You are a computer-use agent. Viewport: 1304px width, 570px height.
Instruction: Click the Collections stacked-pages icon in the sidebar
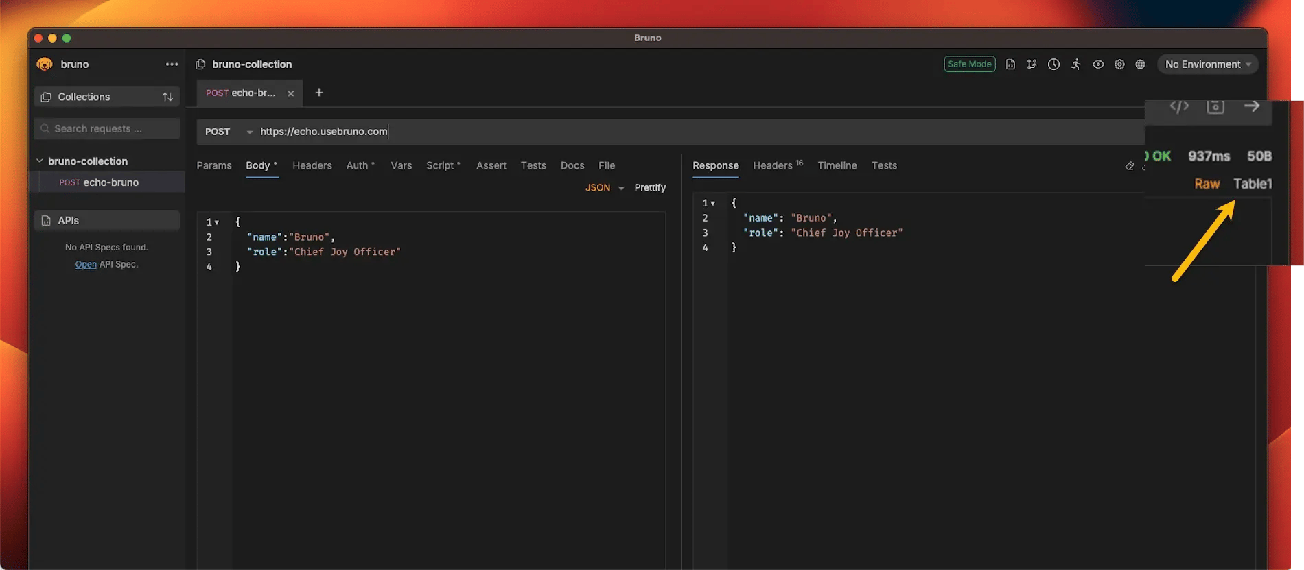pyautogui.click(x=46, y=97)
